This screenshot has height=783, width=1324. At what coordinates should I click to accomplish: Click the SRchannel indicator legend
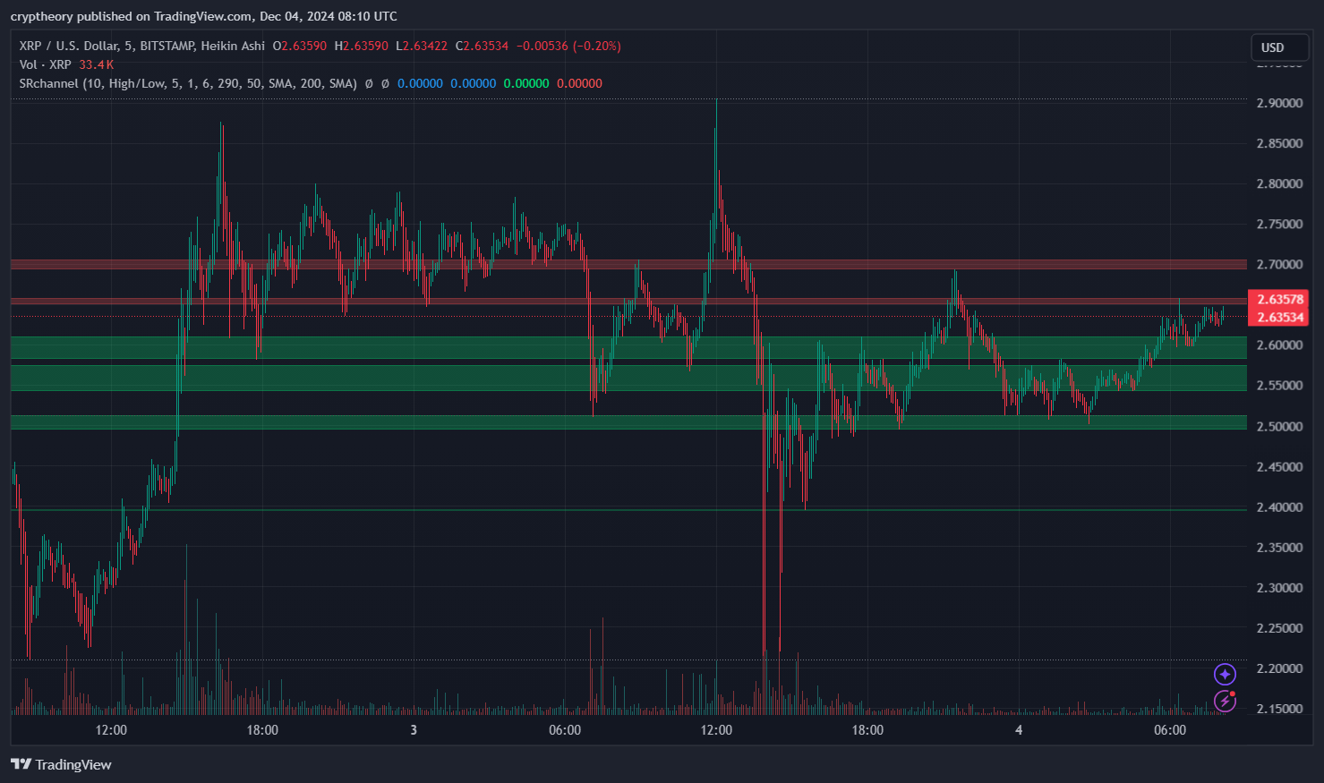click(188, 83)
